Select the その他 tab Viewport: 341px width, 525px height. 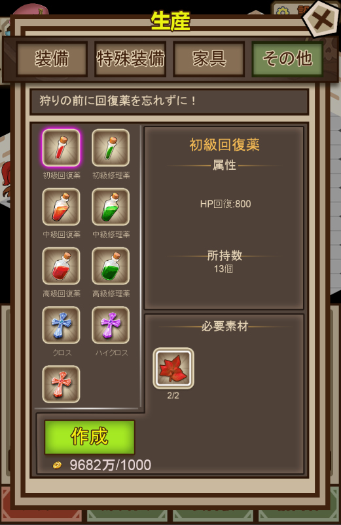coord(287,59)
